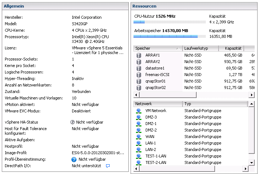
Task: Click the qnapStor02 datastore icon
Action: (x=139, y=88)
